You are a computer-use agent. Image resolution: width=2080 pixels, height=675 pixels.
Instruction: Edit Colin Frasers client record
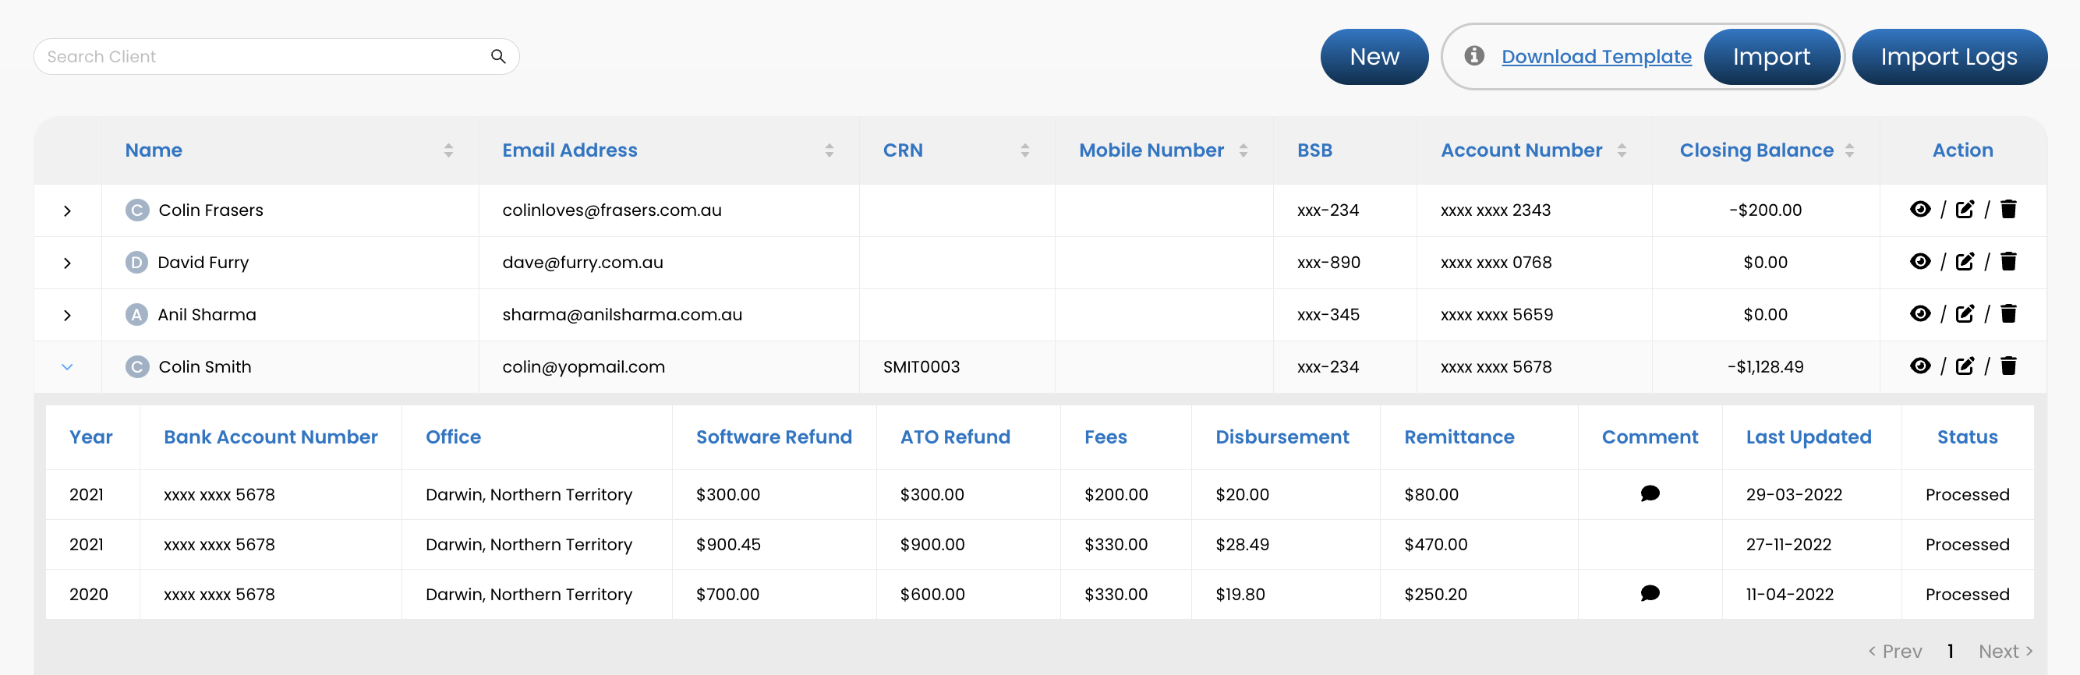1965,210
